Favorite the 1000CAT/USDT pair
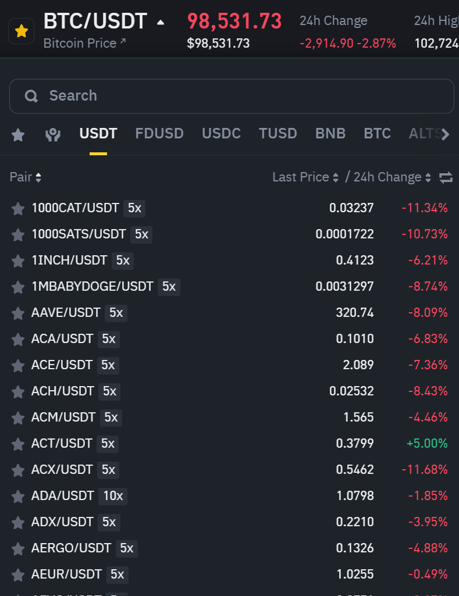459x596 pixels. 18,209
